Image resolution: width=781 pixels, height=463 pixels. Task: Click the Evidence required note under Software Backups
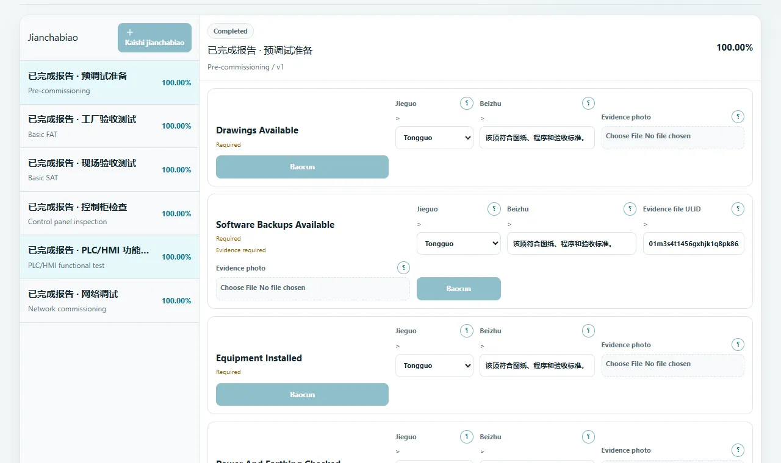coord(241,250)
